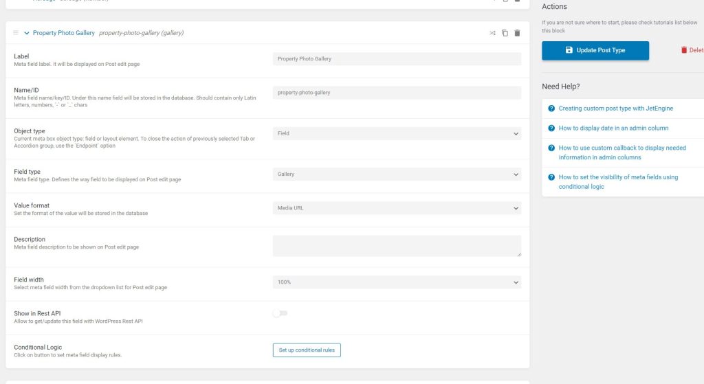Open the Object type dropdown
Viewport: 704px width, 384px height.
[x=397, y=133]
